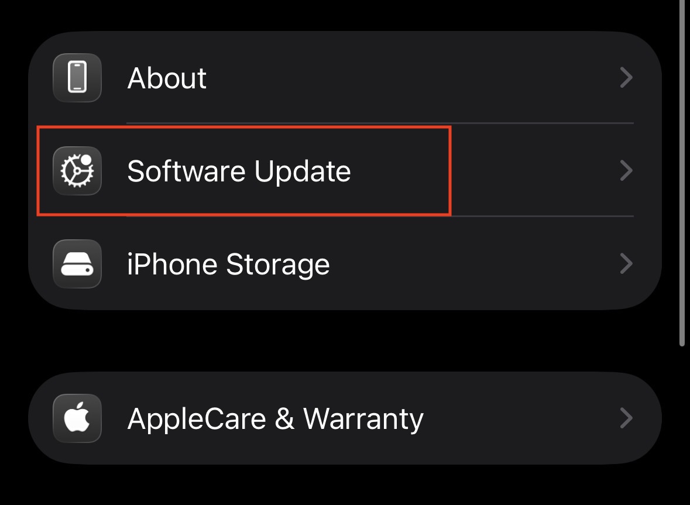690x505 pixels.
Task: Click the smartphone icon beside About
Action: [x=77, y=78]
